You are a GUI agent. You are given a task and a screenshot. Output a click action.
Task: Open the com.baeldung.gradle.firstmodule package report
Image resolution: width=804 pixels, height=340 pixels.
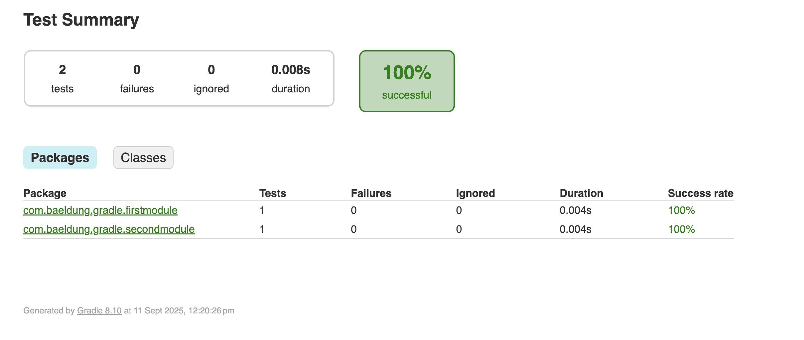pyautogui.click(x=100, y=210)
